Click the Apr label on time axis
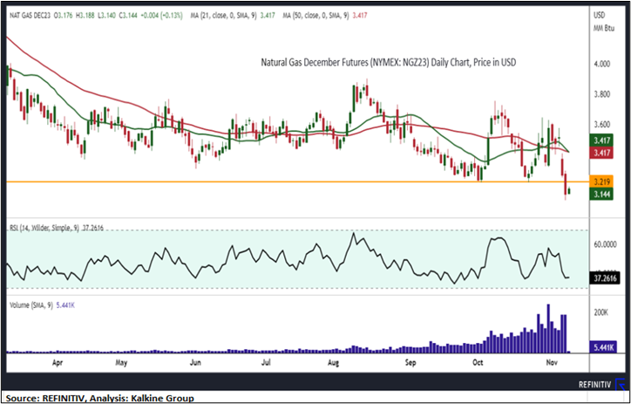This screenshot has width=631, height=404. (58, 362)
